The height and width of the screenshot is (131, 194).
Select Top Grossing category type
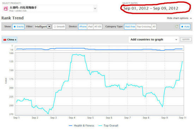144,26
